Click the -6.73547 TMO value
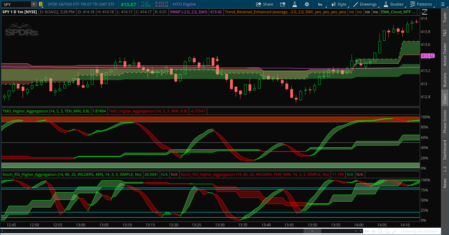Image resolution: width=449 pixels, height=235 pixels. [197, 111]
